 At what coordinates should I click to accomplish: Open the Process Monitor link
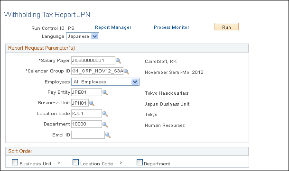click(171, 27)
